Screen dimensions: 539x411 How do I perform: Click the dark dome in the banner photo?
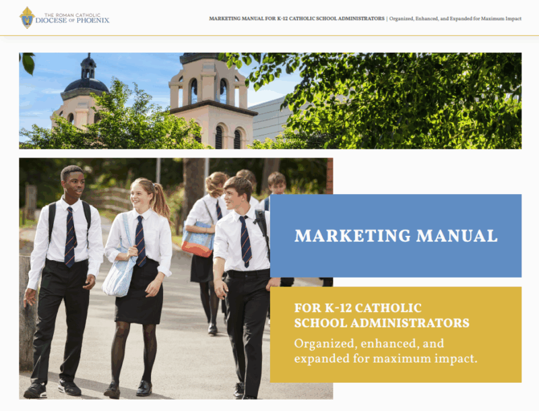tap(86, 84)
